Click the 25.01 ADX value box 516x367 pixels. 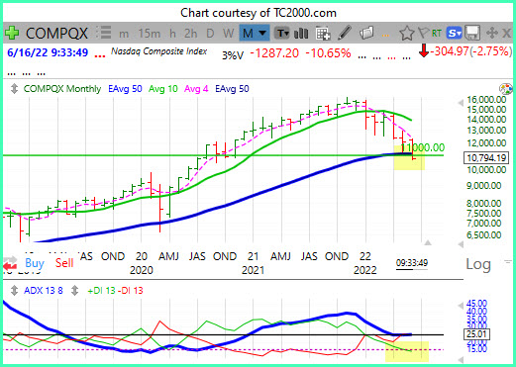point(476,334)
